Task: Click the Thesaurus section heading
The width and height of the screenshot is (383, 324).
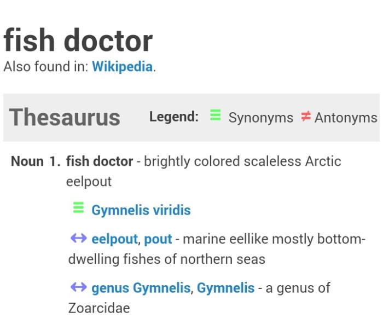Action: pyautogui.click(x=65, y=117)
